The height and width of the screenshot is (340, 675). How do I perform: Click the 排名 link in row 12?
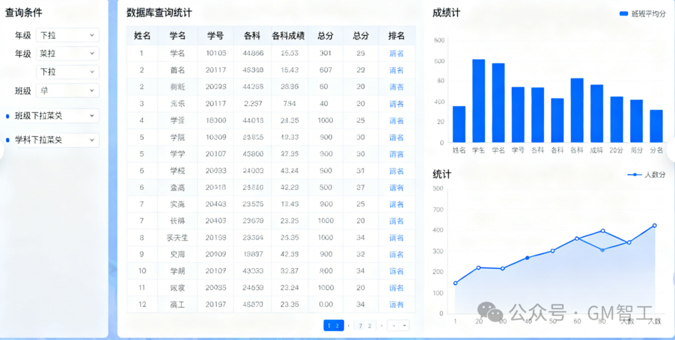(x=396, y=305)
